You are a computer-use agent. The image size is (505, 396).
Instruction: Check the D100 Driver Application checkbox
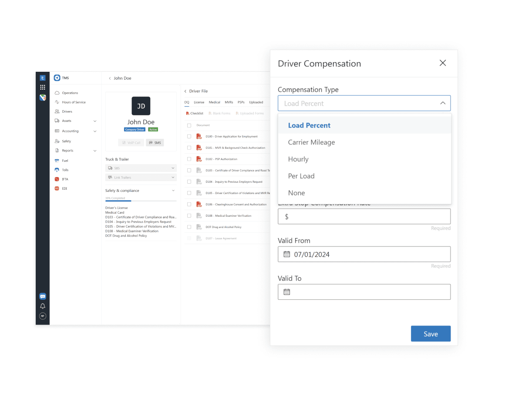(x=189, y=136)
